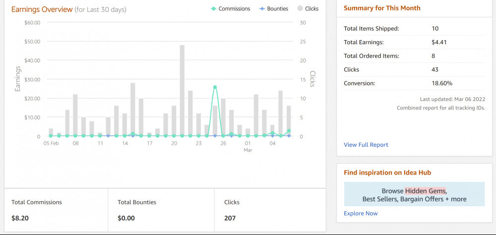Click the Explore Now link
Viewport: 496px width, 235px height.
pyautogui.click(x=361, y=213)
